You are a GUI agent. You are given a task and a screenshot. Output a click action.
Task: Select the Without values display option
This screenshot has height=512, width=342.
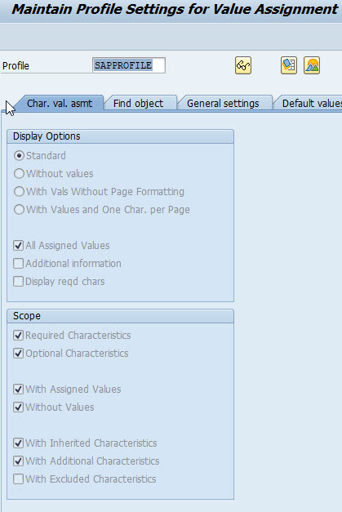click(x=19, y=174)
